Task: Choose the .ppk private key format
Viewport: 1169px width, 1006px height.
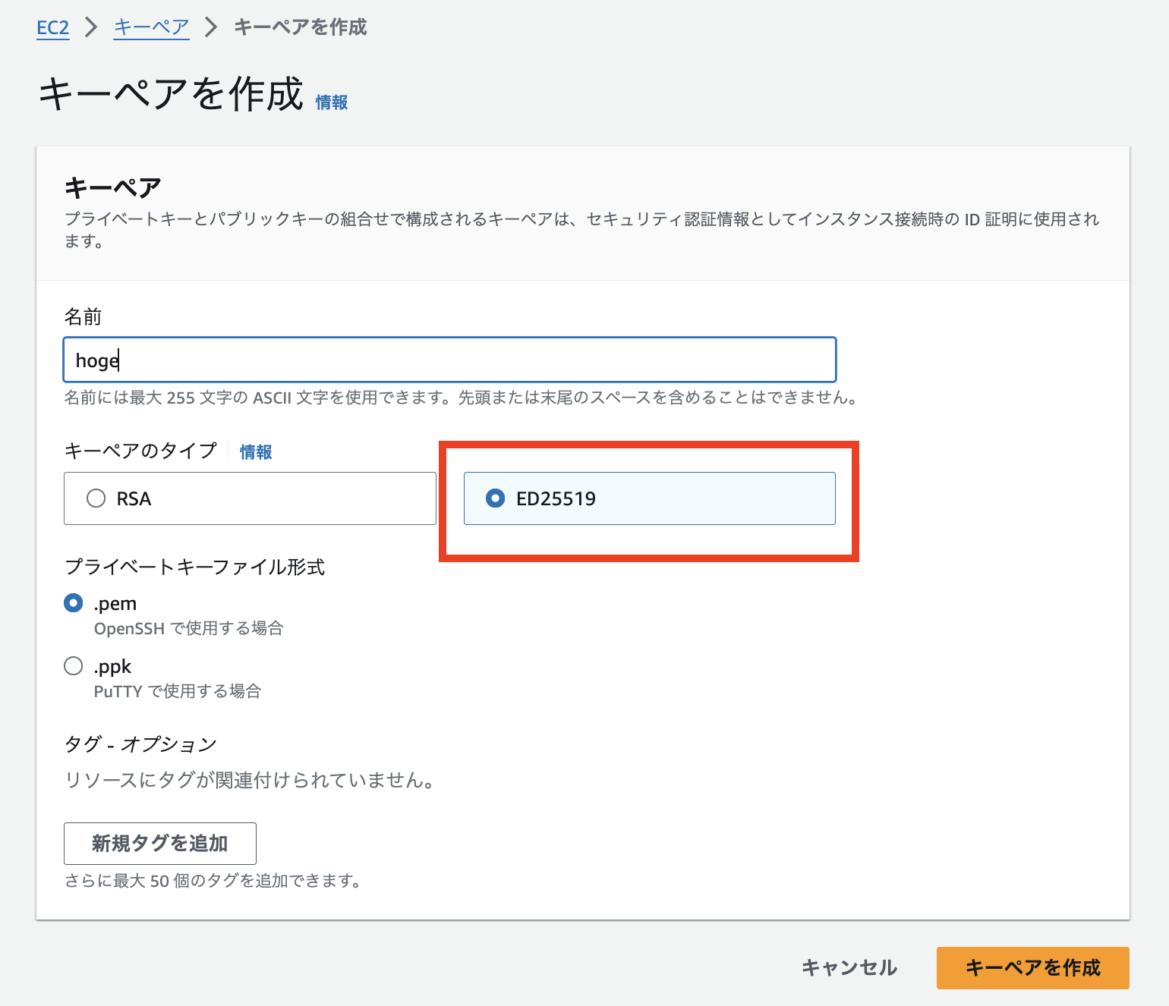Action: [74, 666]
